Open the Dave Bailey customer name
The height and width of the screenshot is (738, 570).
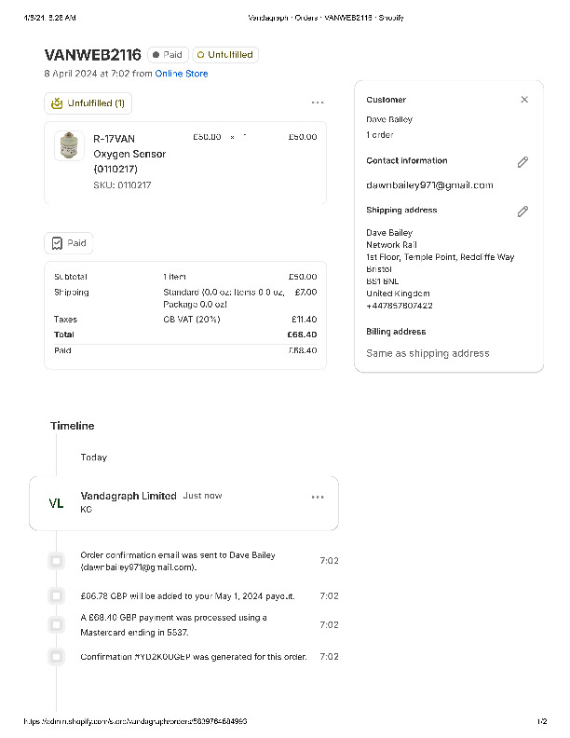[389, 119]
